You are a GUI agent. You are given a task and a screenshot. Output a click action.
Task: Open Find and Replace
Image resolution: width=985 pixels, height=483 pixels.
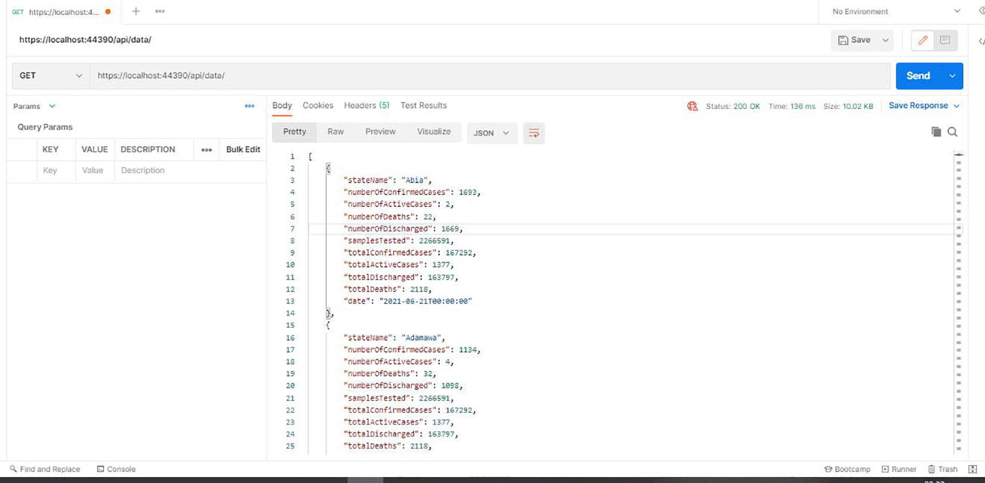[45, 469]
